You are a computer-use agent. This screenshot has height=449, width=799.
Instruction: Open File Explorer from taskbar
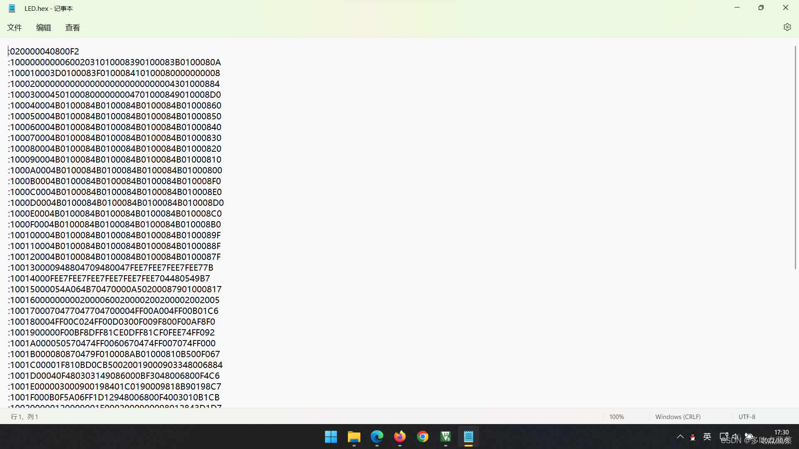tap(354, 437)
